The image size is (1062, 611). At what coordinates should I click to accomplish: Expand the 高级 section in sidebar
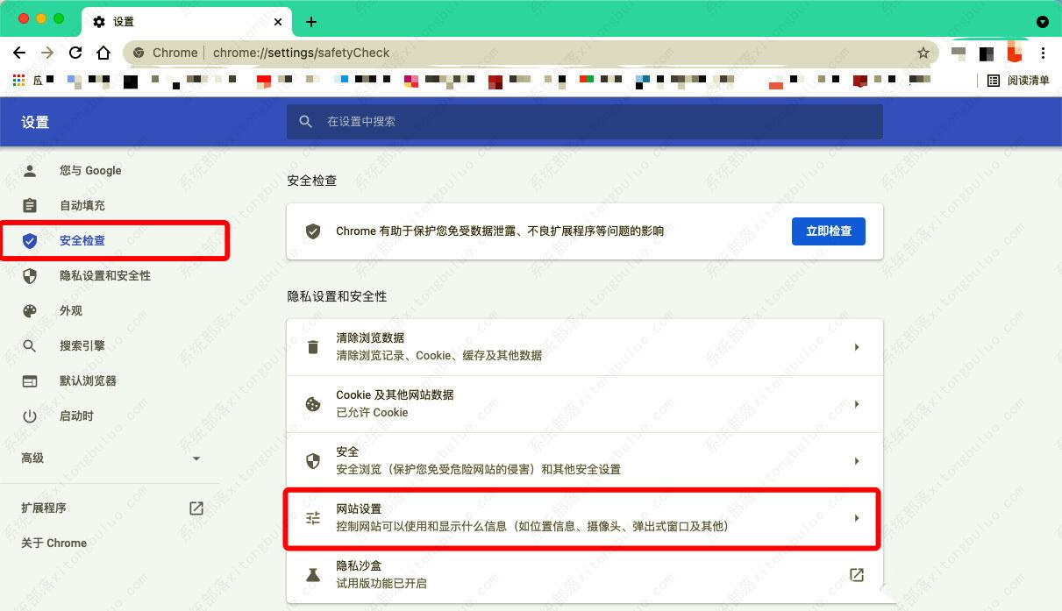pyautogui.click(x=196, y=458)
